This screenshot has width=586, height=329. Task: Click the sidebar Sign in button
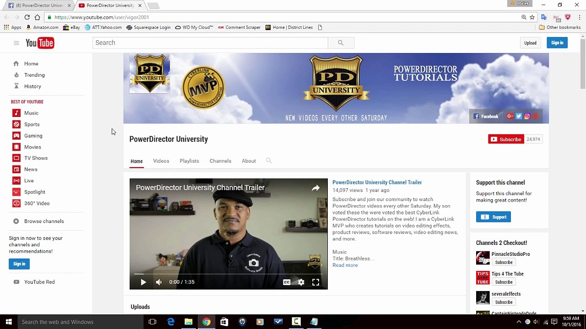click(19, 264)
